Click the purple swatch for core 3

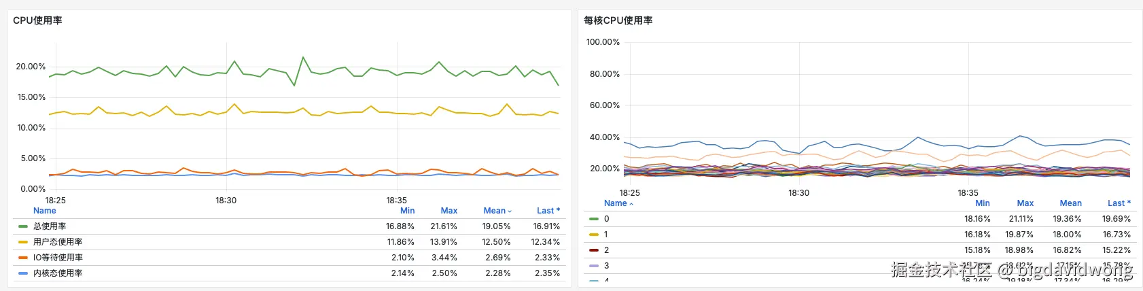(x=594, y=266)
